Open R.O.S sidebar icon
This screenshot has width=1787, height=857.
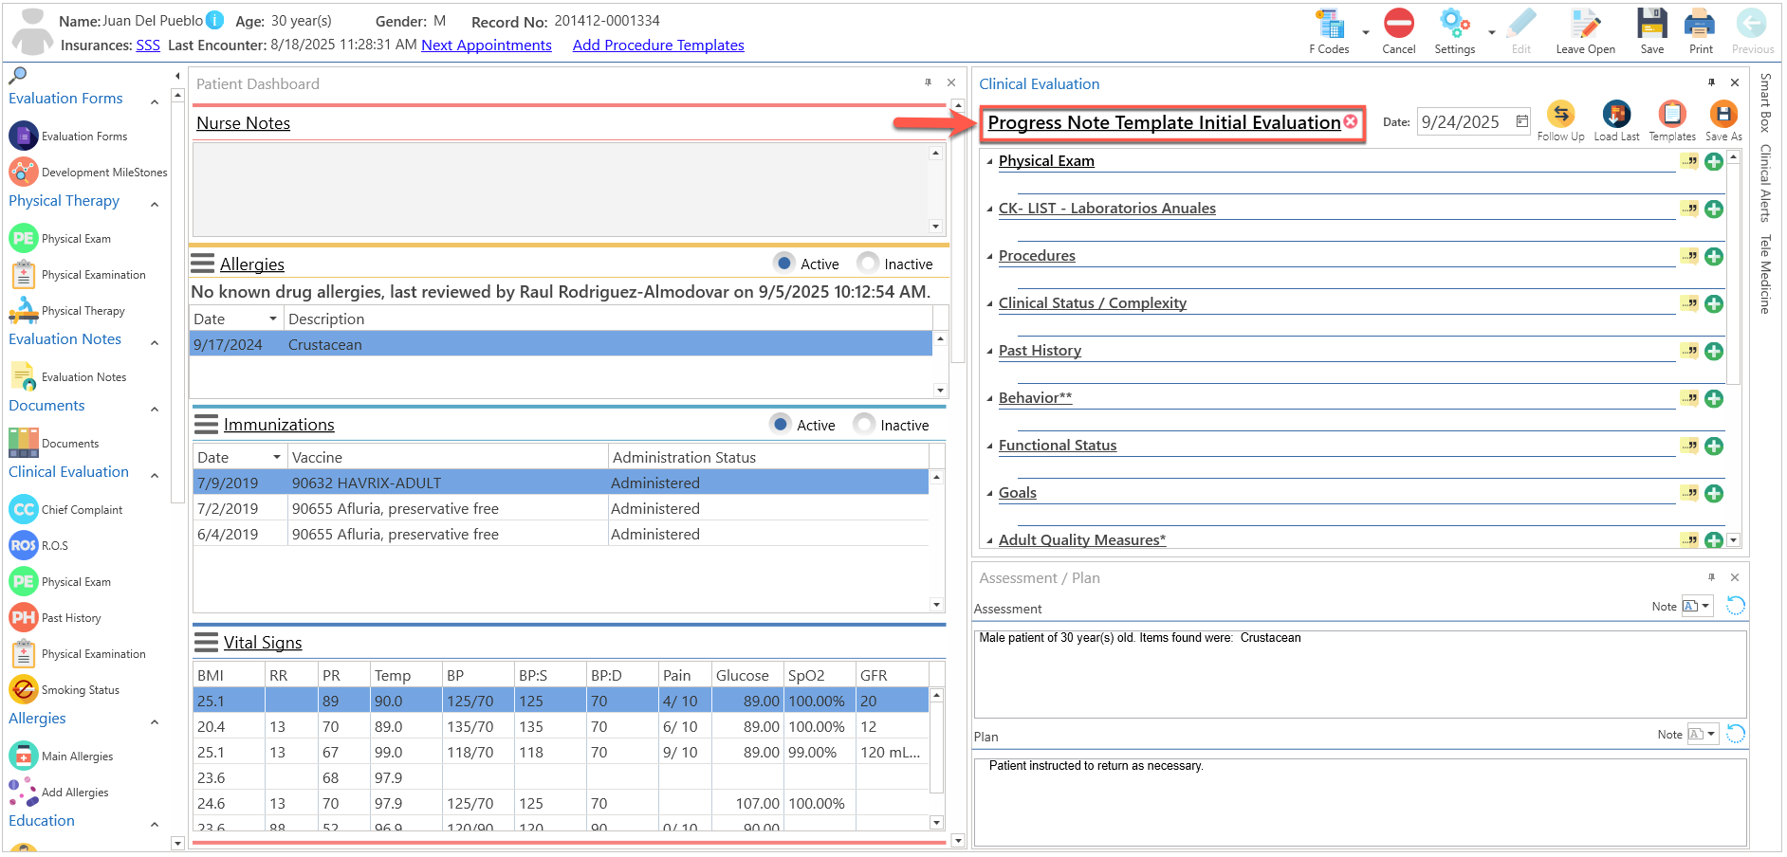point(24,545)
